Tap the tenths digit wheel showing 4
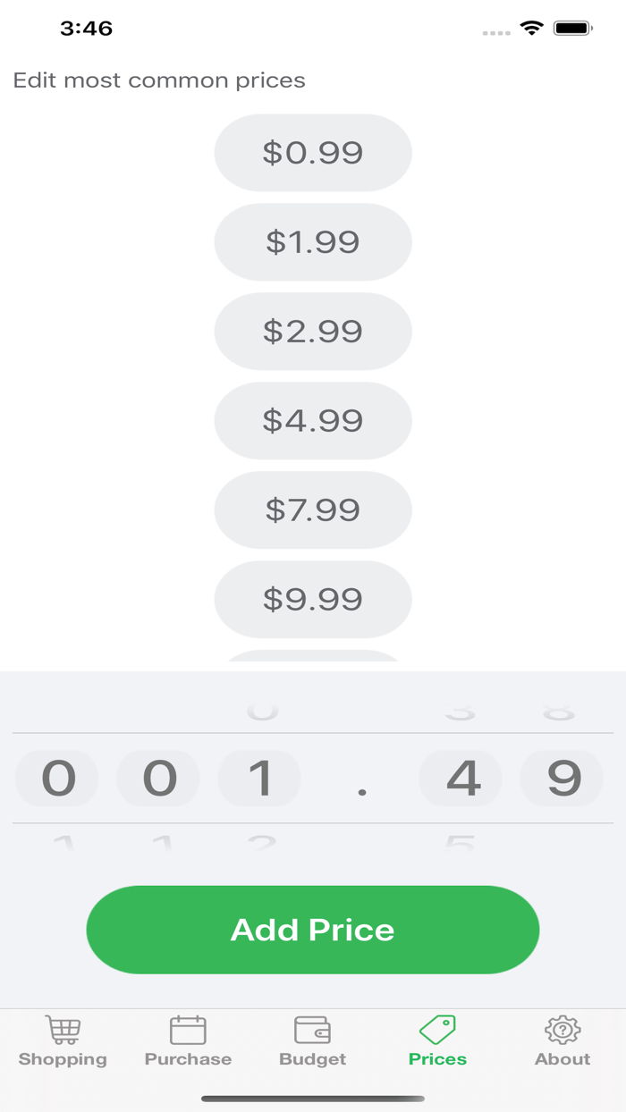This screenshot has height=1112, width=626. [460, 778]
